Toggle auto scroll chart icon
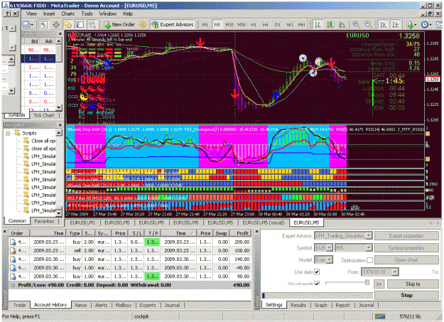The image size is (444, 322). tap(383, 25)
